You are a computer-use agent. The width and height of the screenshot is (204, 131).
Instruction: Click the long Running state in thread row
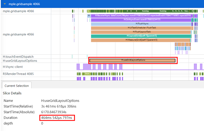click(x=145, y=11)
